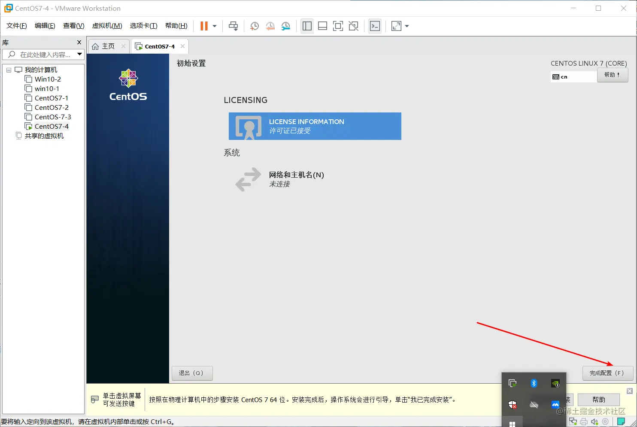This screenshot has height=427, width=637.
Task: Close the 主页 tab
Action: pyautogui.click(x=123, y=46)
